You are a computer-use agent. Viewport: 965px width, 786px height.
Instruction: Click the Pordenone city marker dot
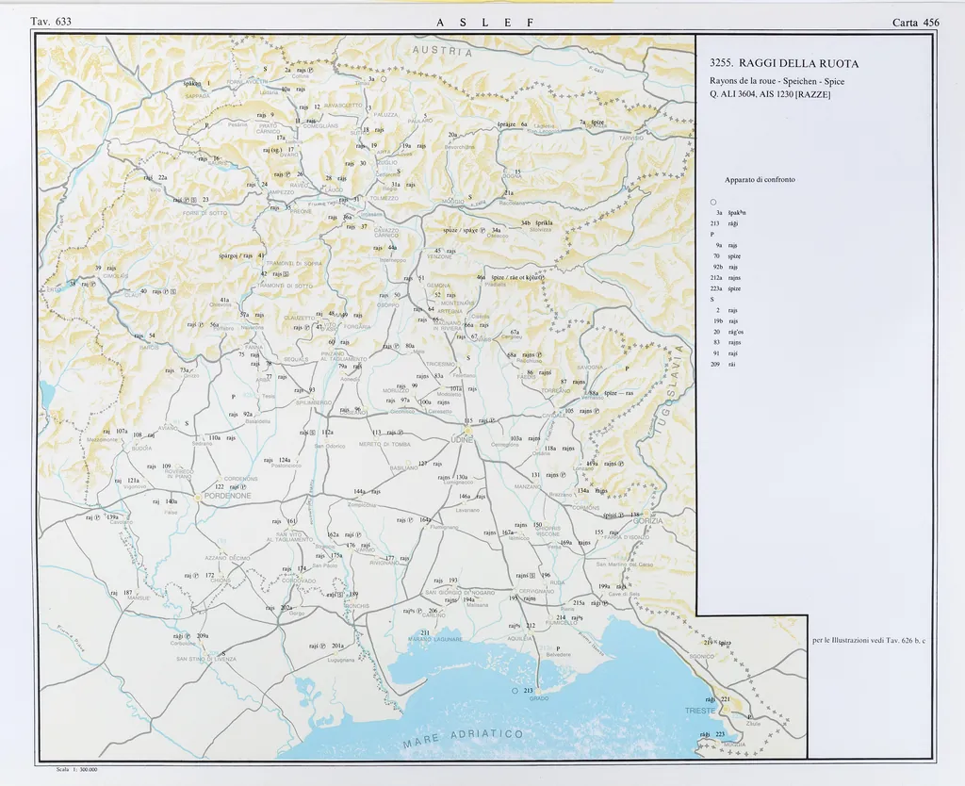(197, 495)
